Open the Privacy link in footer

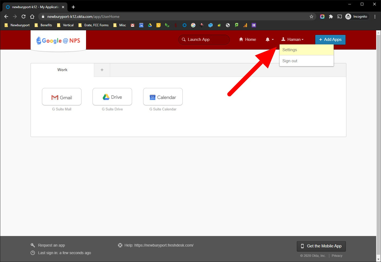pos(337,256)
